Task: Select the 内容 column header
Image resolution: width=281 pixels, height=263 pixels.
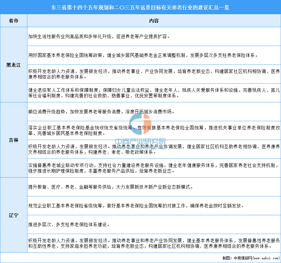Action: 154,21
